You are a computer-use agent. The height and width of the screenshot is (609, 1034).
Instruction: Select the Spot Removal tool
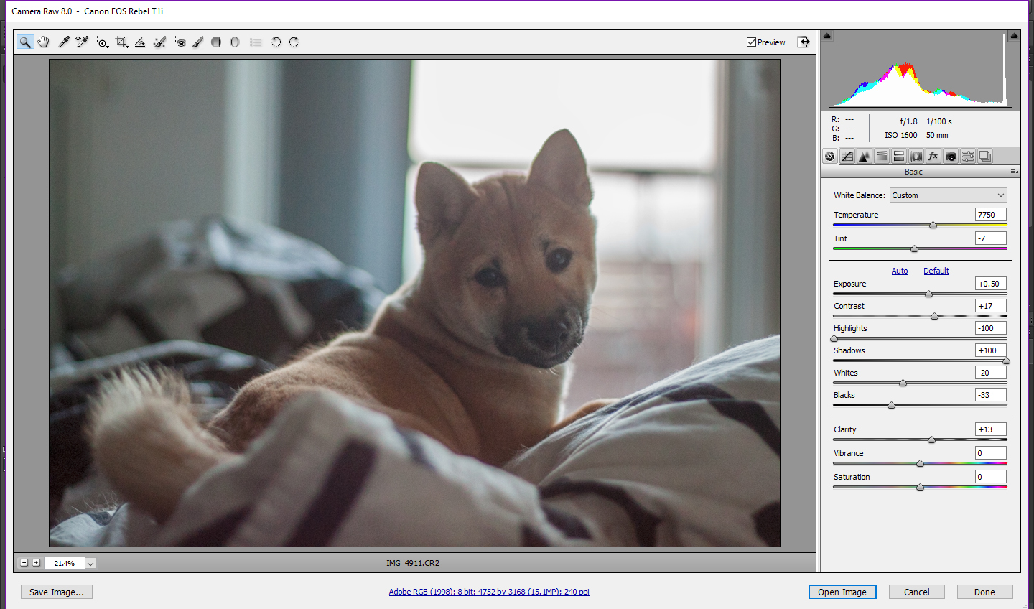159,42
